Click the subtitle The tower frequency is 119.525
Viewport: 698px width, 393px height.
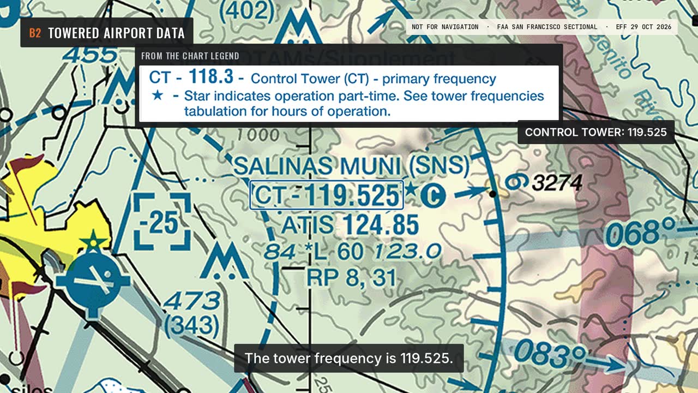click(349, 359)
